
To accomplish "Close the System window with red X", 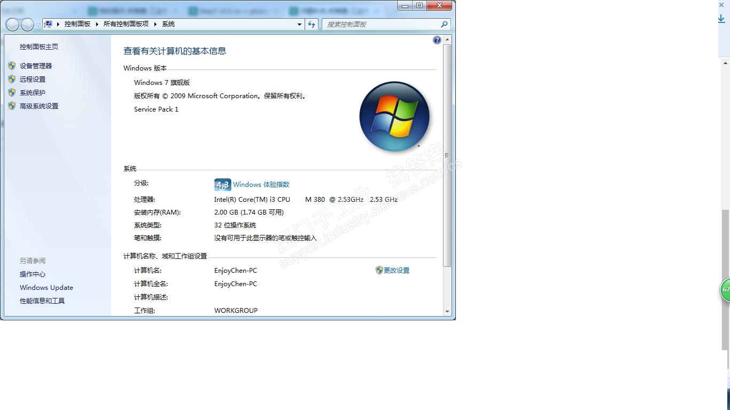I will tap(440, 5).
